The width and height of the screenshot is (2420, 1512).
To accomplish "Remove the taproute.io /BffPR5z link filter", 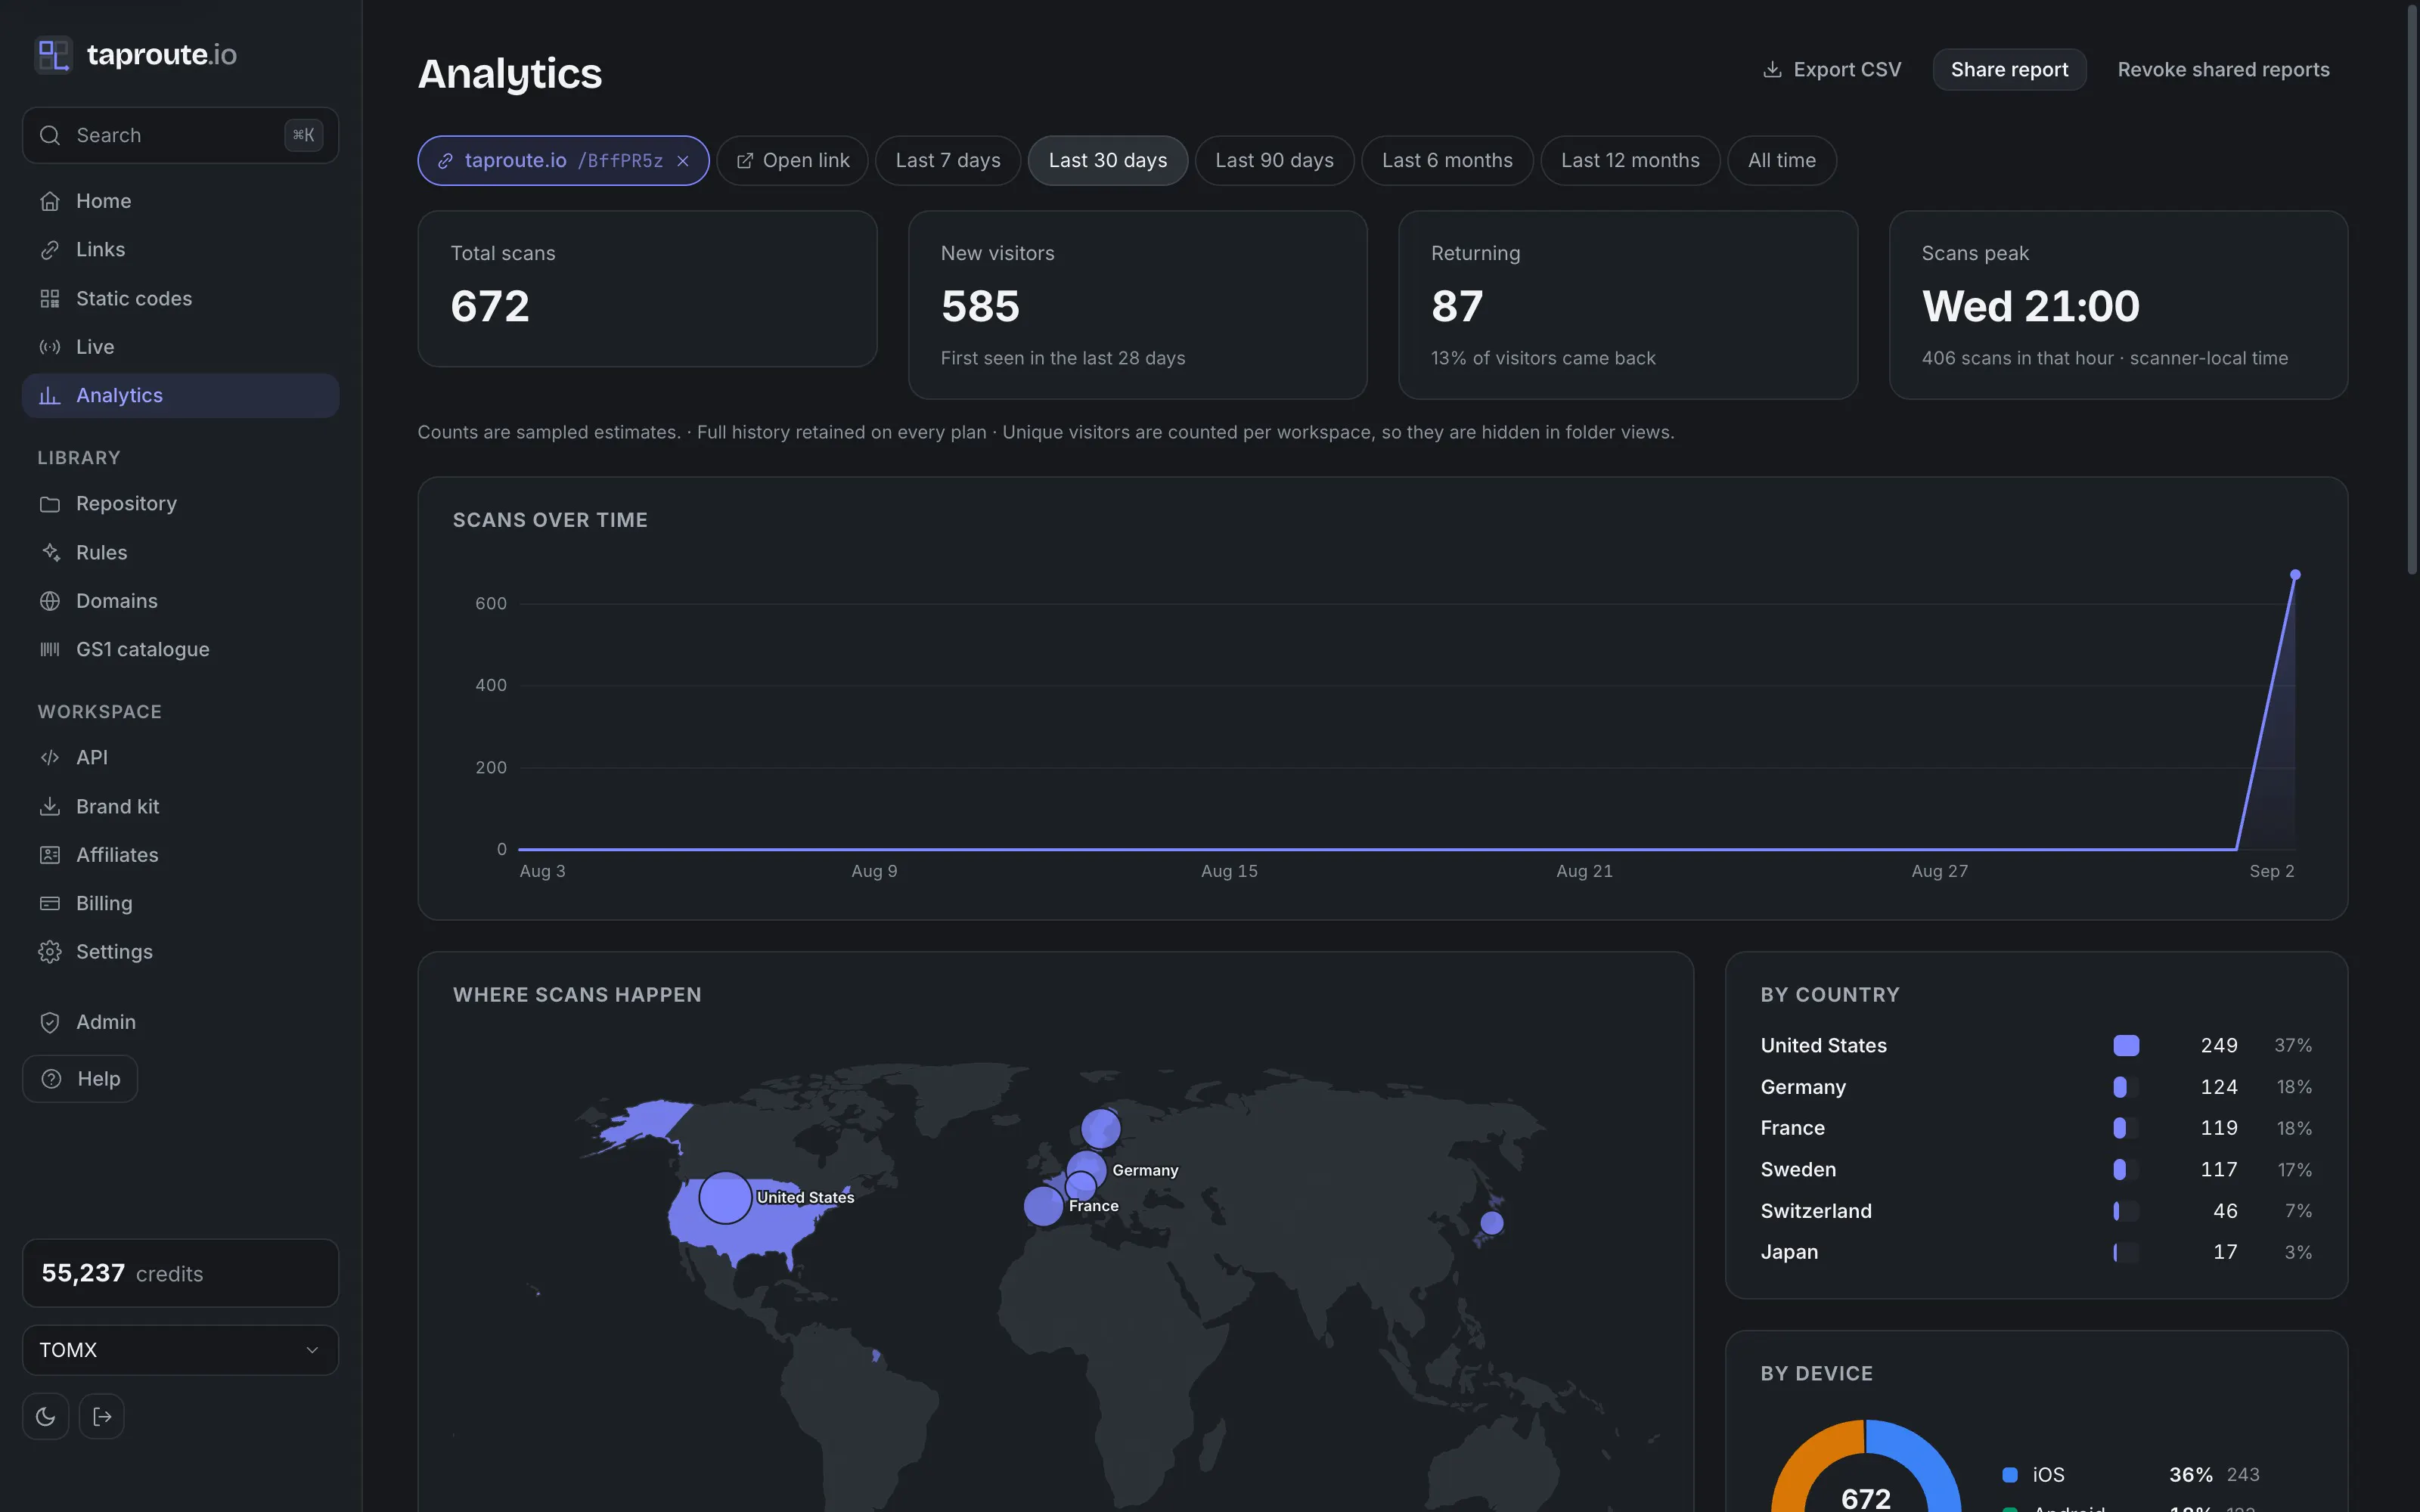I will [x=683, y=161].
